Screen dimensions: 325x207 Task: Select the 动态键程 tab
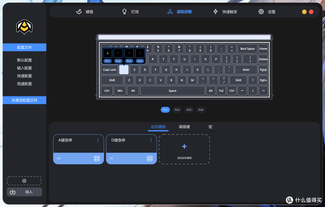158,127
